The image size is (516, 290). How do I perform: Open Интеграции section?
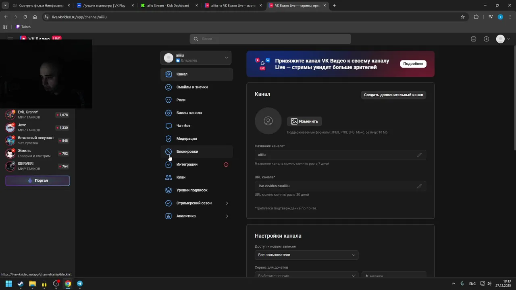pyautogui.click(x=197, y=164)
